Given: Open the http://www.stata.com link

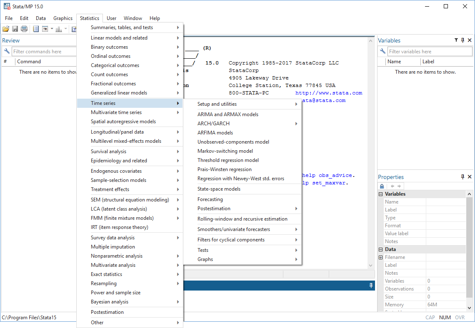Looking at the screenshot, I should pos(329,93).
